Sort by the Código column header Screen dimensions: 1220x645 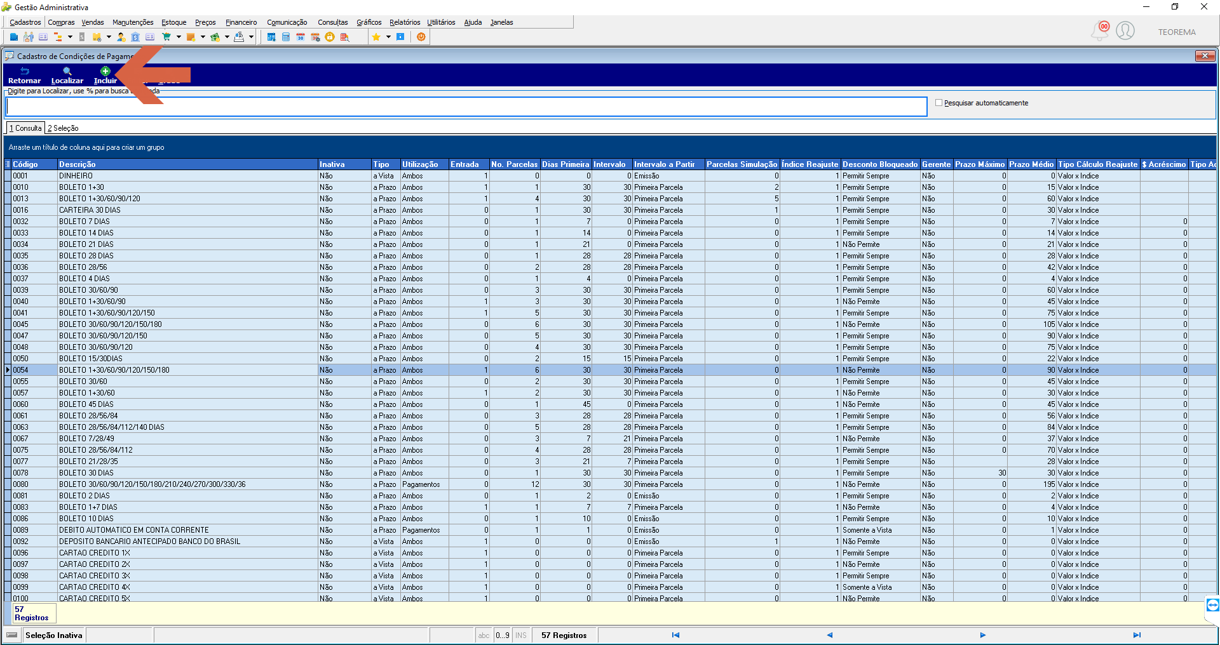(34, 164)
